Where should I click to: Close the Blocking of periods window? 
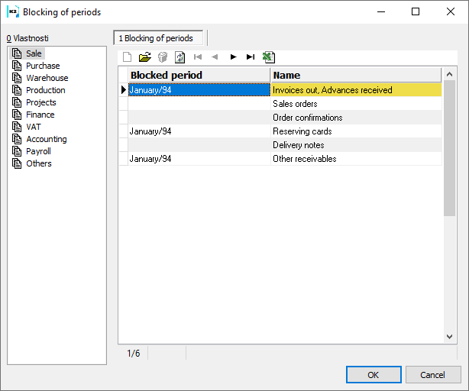point(451,12)
